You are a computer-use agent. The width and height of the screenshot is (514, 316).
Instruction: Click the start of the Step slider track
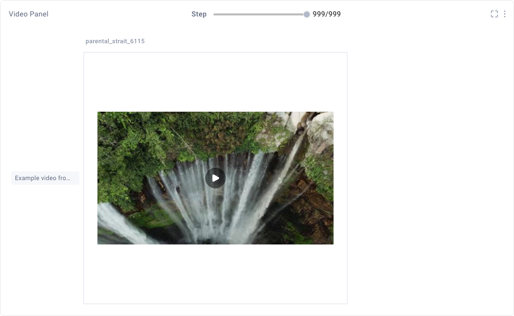[x=214, y=14]
